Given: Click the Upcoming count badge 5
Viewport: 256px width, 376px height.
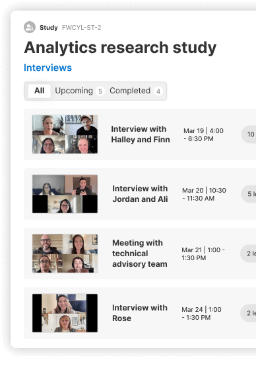Looking at the screenshot, I should pyautogui.click(x=100, y=91).
